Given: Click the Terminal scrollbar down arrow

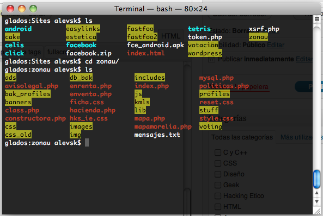Looking at the screenshot, I should (x=317, y=202).
